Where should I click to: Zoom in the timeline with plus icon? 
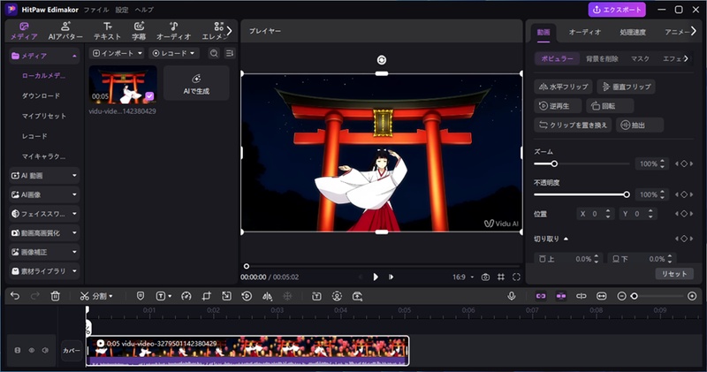point(692,296)
